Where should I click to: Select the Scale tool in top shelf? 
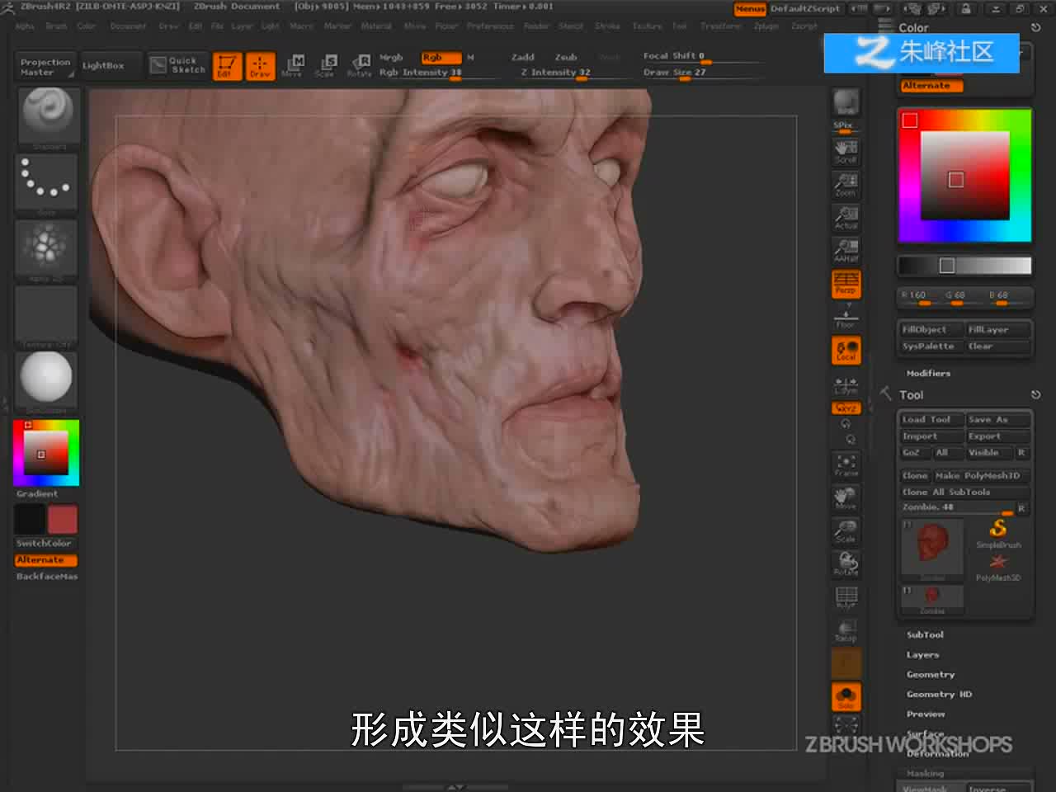pyautogui.click(x=325, y=65)
